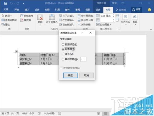Open the 对齐方式 alignment dropdown
Screen dimensions: 154x116
coord(125,20)
